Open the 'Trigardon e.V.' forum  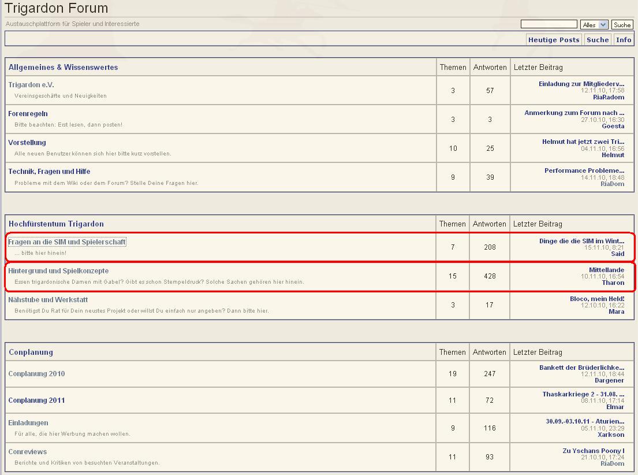click(x=31, y=85)
